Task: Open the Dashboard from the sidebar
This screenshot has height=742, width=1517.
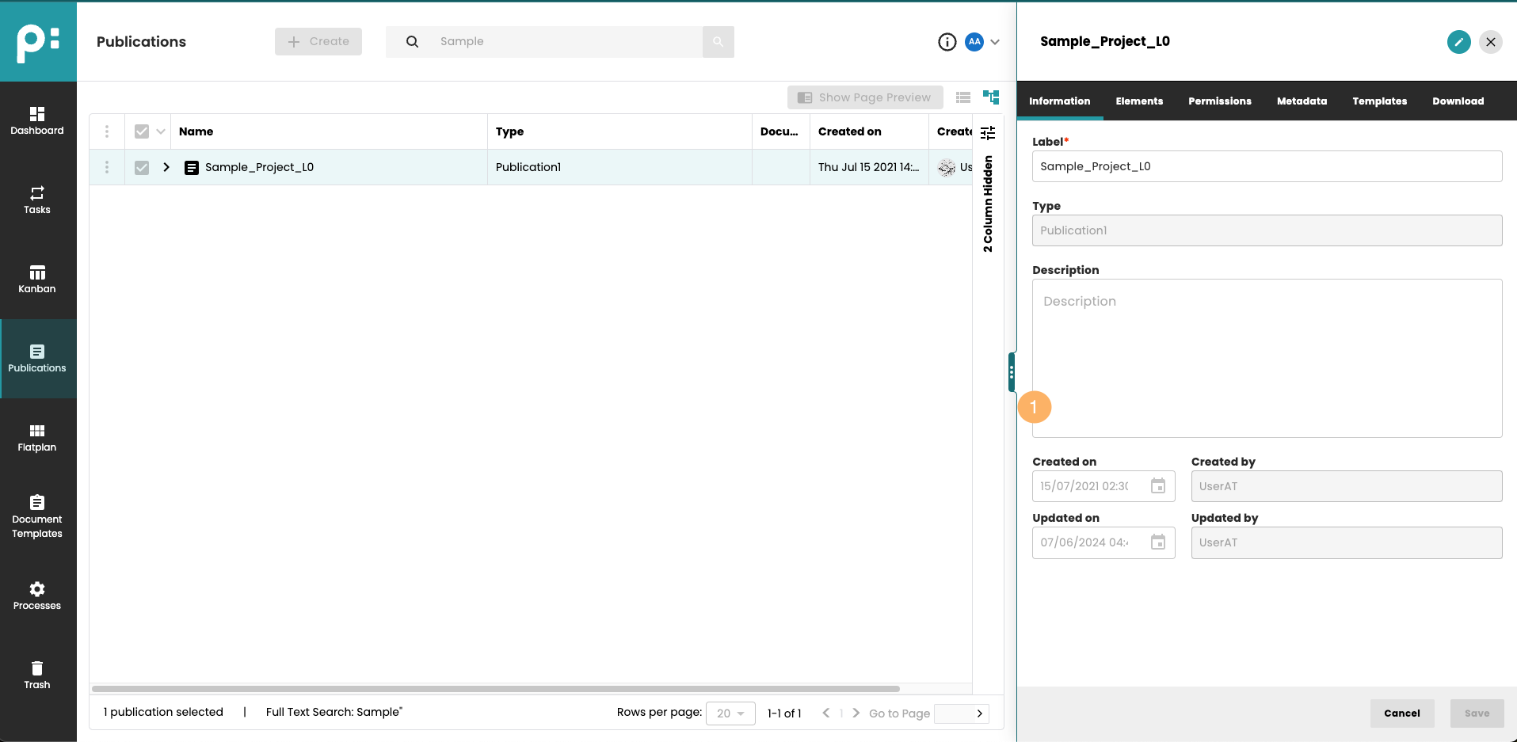Action: 37,120
